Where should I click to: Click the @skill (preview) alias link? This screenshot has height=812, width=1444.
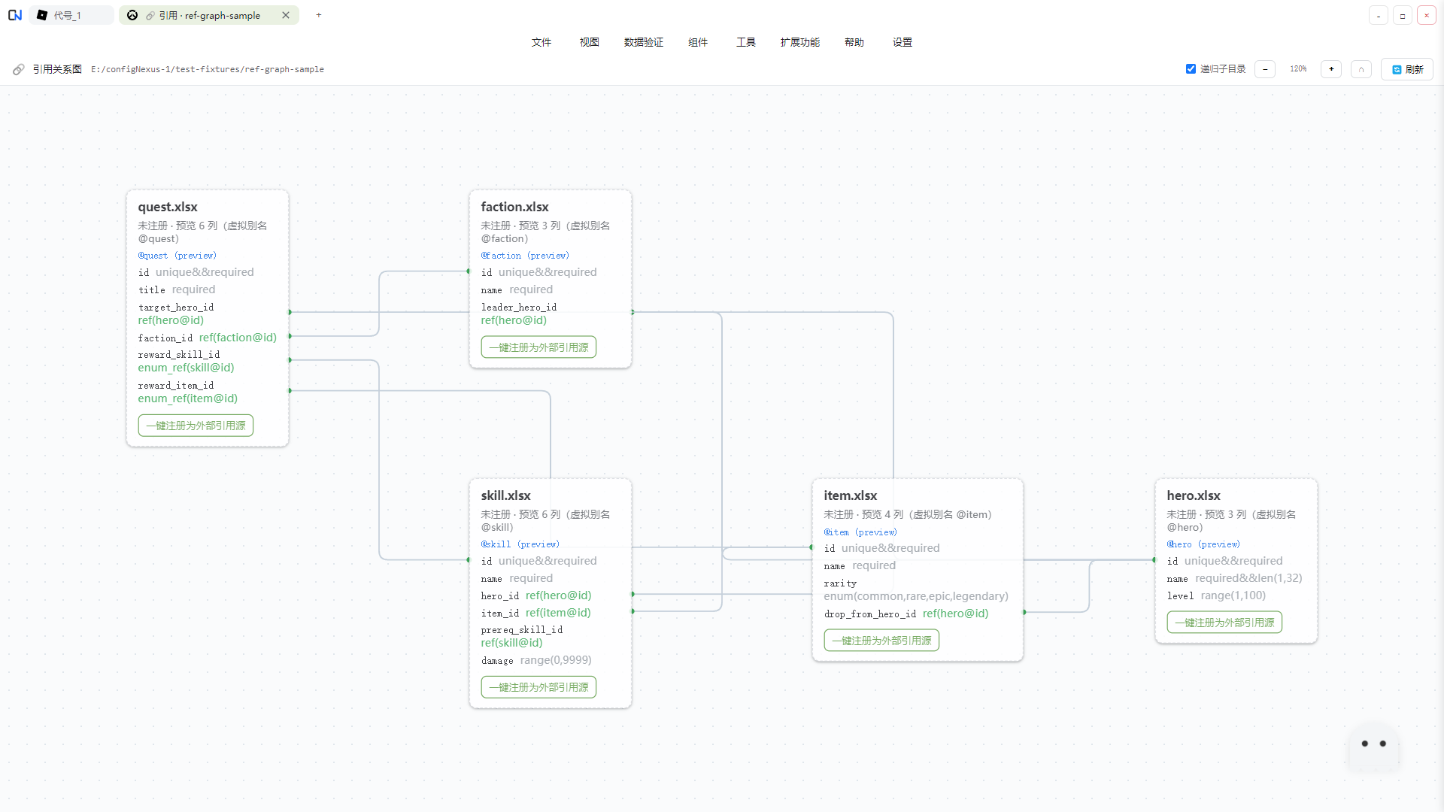tap(520, 544)
